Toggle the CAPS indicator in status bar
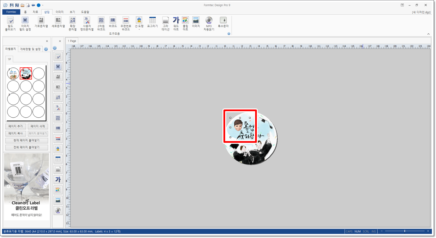 tap(349, 232)
